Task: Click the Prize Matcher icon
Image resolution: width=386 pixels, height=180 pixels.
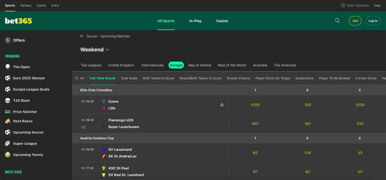Action: [x=8, y=111]
